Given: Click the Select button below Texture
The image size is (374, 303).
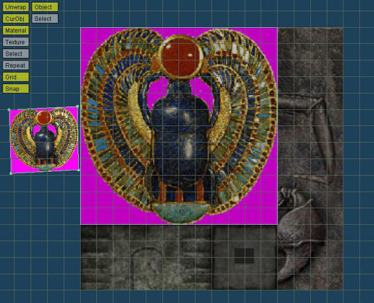Looking at the screenshot, I should coord(16,54).
